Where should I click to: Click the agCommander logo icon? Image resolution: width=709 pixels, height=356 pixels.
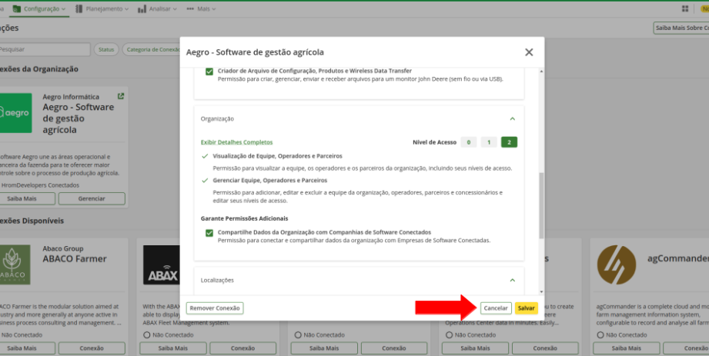[x=617, y=265]
